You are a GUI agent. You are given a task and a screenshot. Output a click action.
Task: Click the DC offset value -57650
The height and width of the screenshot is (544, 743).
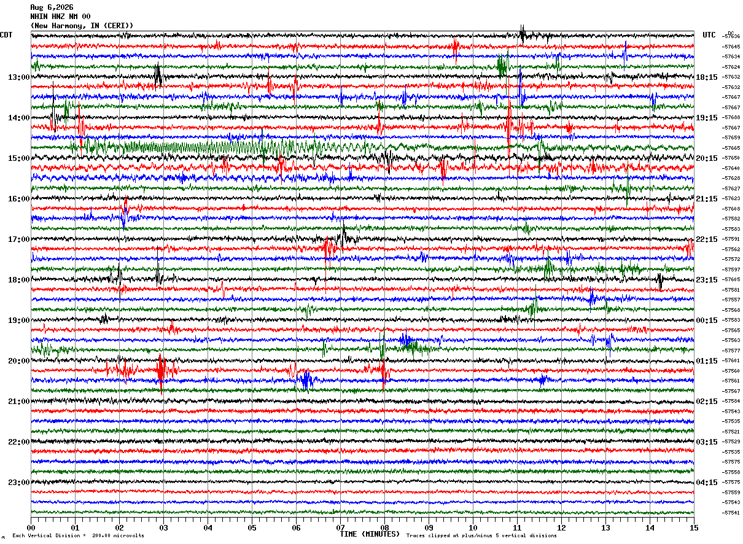(x=731, y=158)
